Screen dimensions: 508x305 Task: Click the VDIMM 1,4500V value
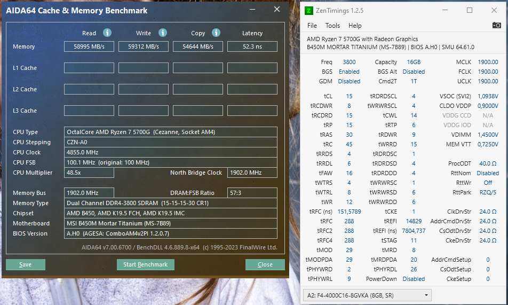click(488, 135)
